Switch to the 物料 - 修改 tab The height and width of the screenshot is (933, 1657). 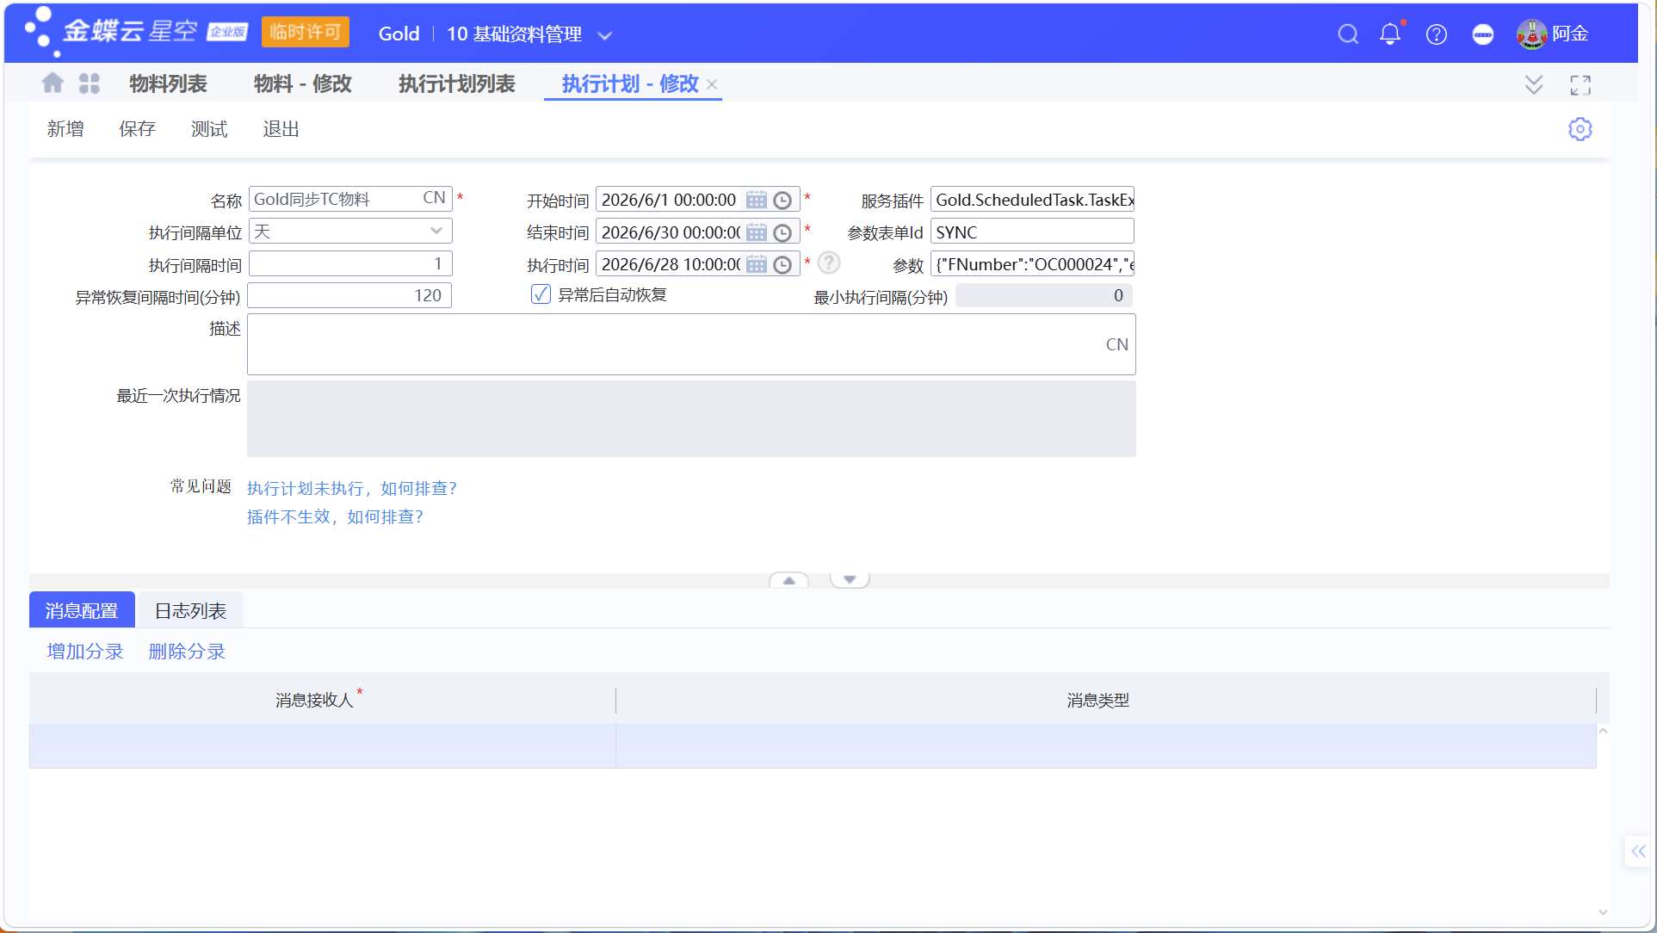303,83
